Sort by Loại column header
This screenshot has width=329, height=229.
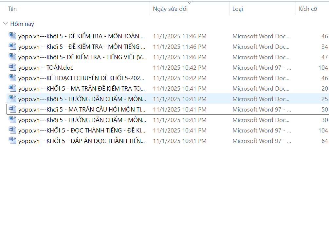[238, 9]
